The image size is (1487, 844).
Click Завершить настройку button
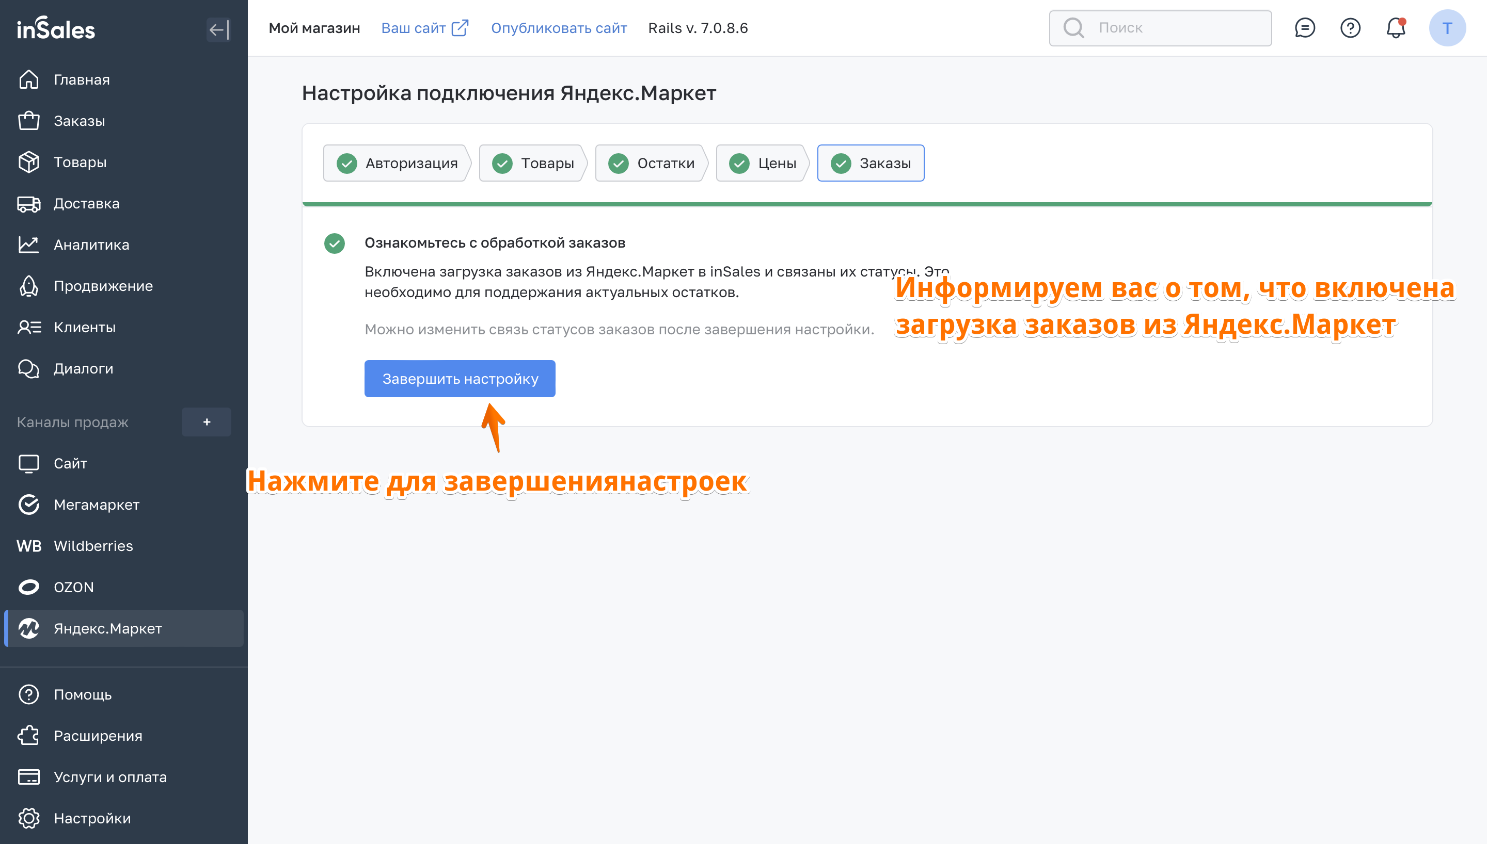[460, 379]
